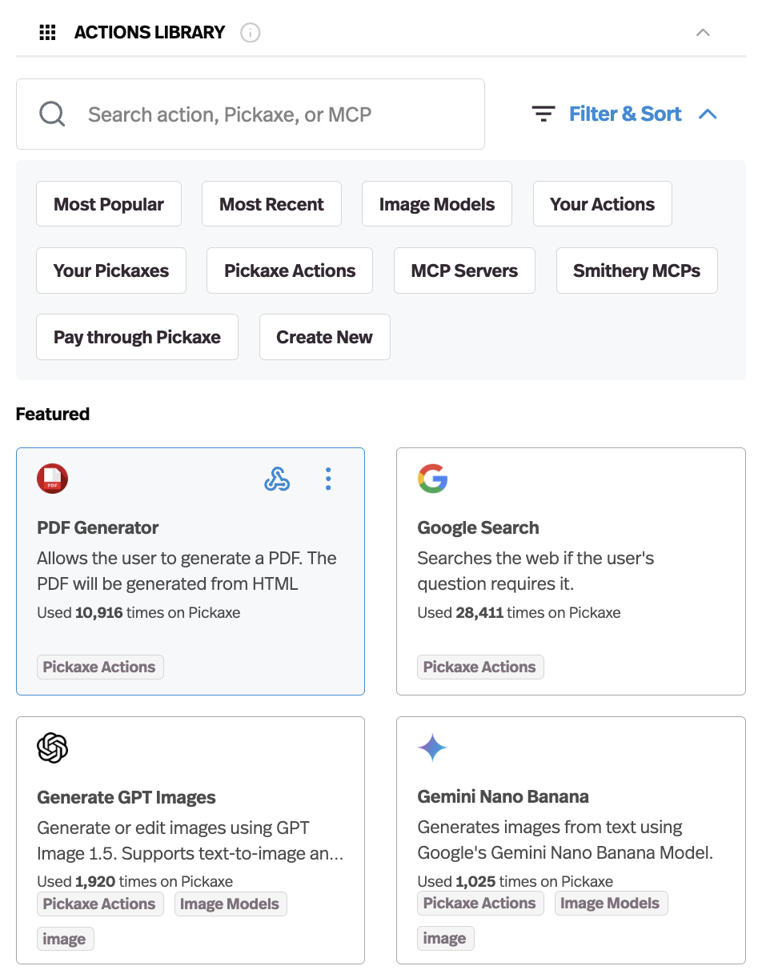The width and height of the screenshot is (770, 978).
Task: Click the webhook icon on PDF Generator card
Action: [x=277, y=479]
